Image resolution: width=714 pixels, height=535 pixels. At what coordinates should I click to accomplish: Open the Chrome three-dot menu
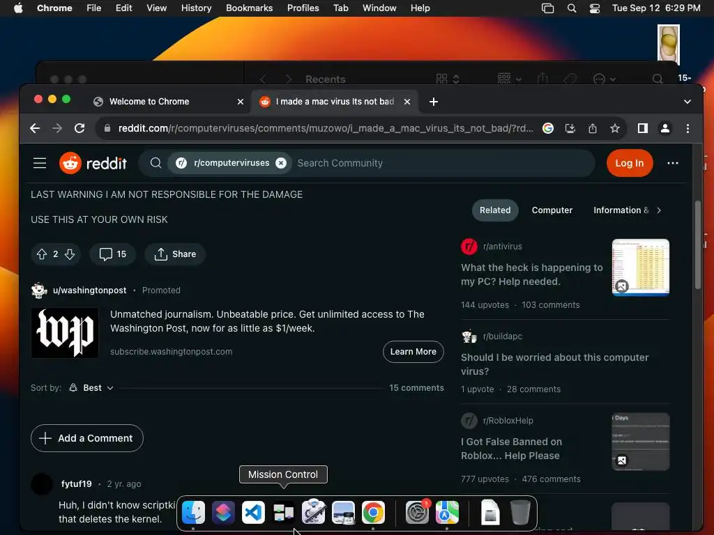pos(688,128)
